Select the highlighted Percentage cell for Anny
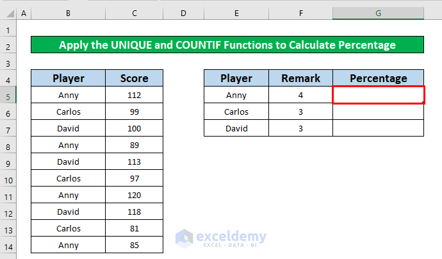The height and width of the screenshot is (259, 442). point(378,96)
